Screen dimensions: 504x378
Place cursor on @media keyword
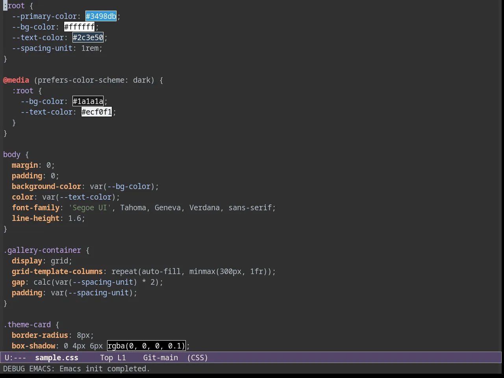coord(16,80)
